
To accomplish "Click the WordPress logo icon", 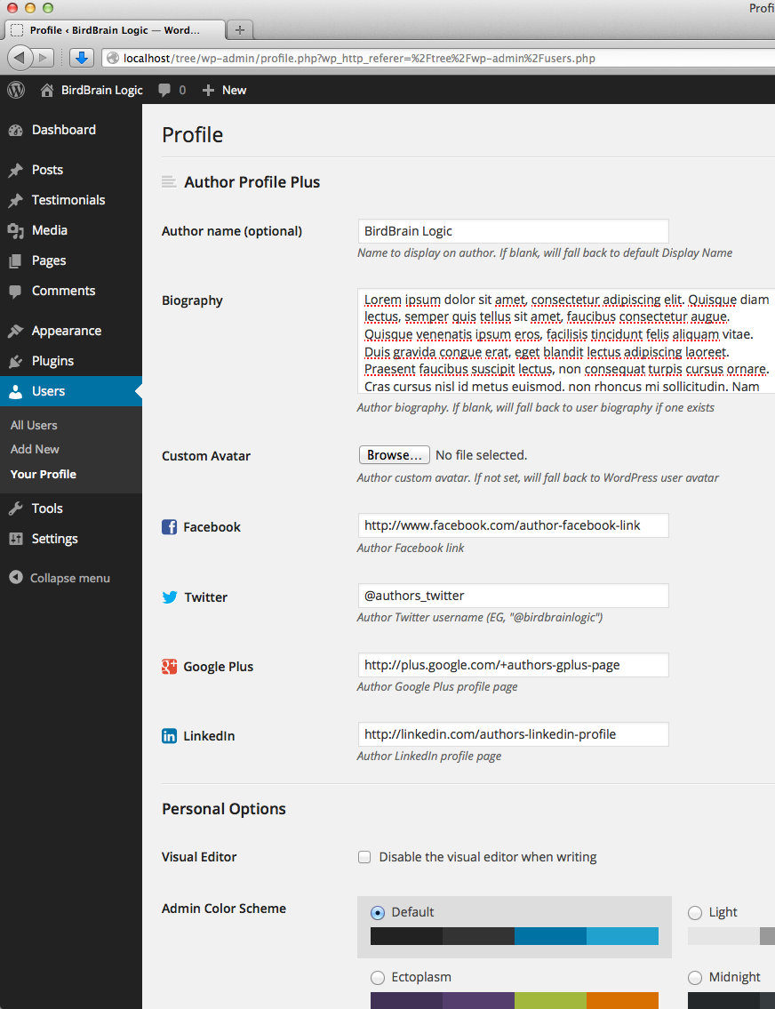I will point(16,90).
